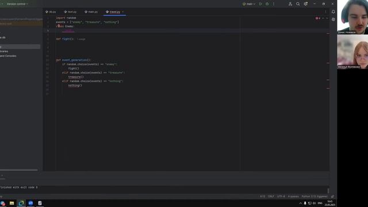The width and height of the screenshot is (368, 207).
Task: Open Python interpreter selector
Action: click(x=315, y=197)
